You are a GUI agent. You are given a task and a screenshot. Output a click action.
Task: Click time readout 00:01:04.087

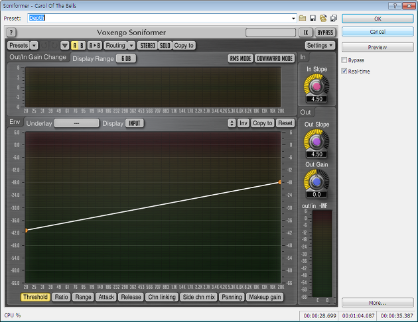click(x=358, y=316)
